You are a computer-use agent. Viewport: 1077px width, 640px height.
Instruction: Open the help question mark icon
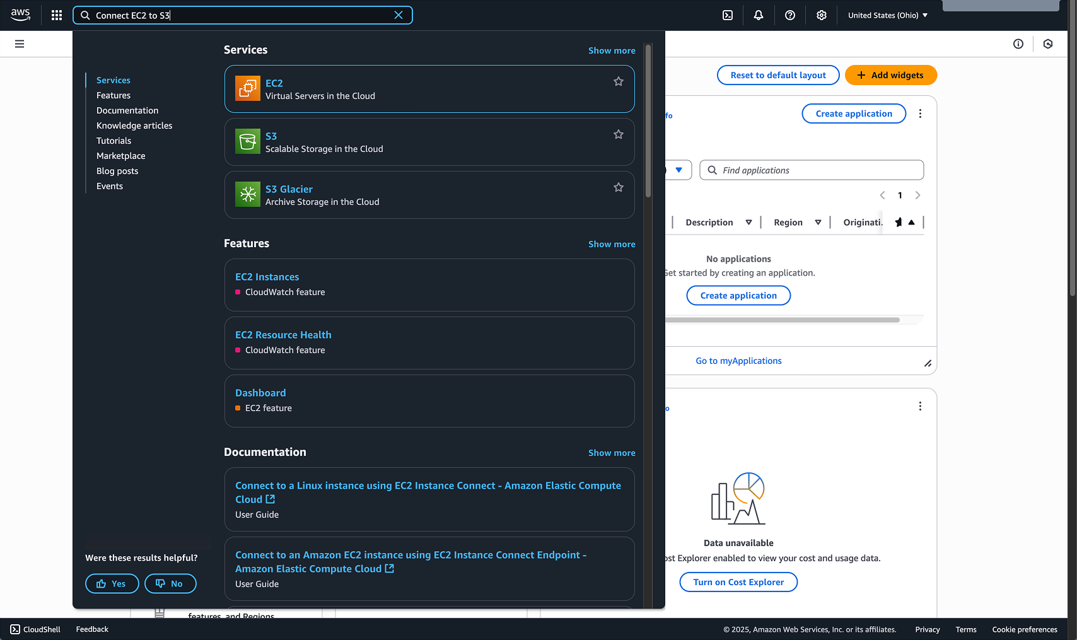pyautogui.click(x=790, y=15)
